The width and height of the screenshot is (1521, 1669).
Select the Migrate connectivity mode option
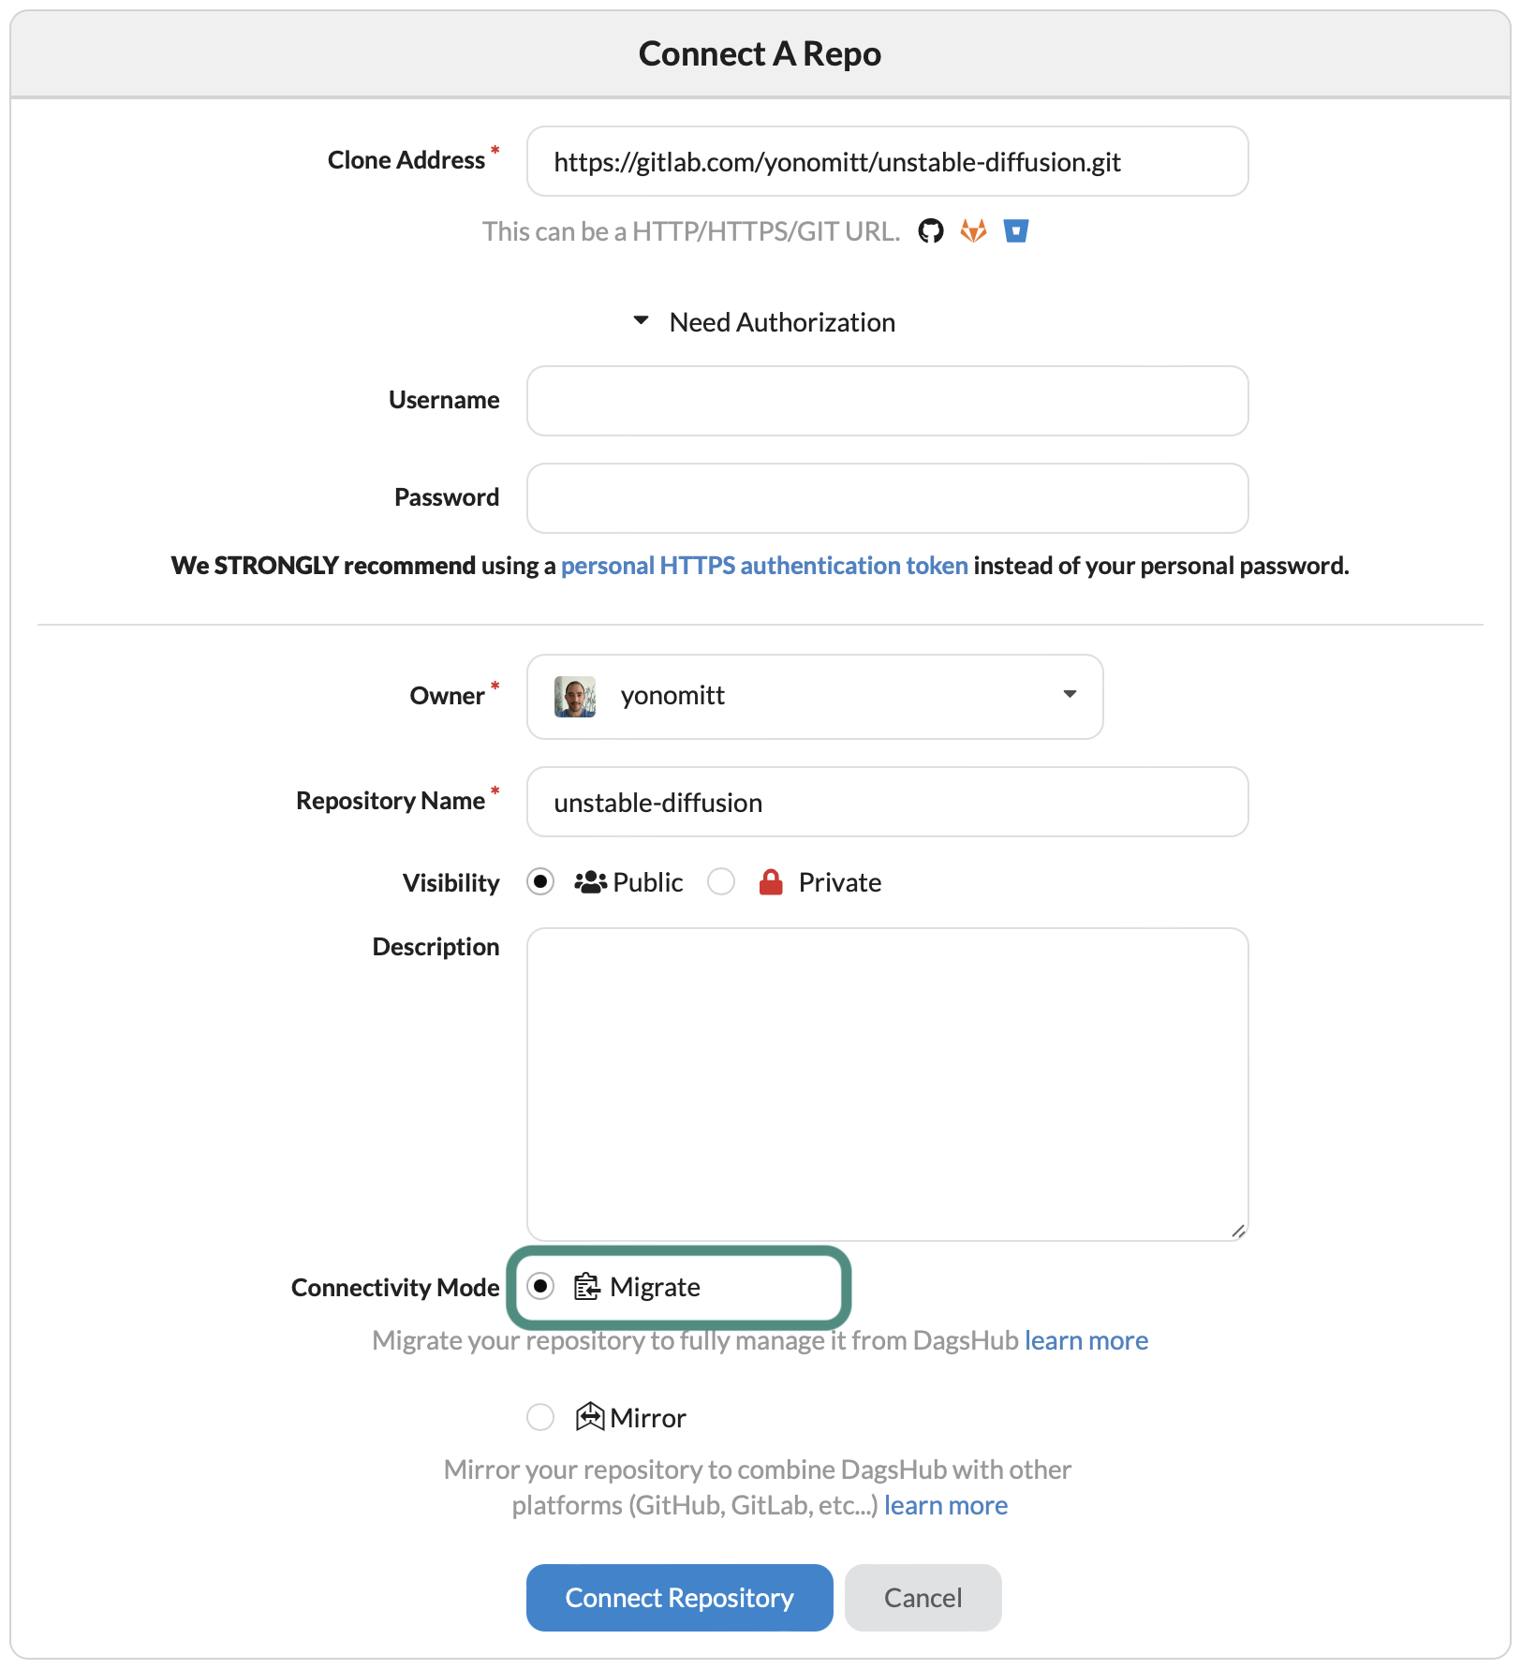(x=540, y=1287)
